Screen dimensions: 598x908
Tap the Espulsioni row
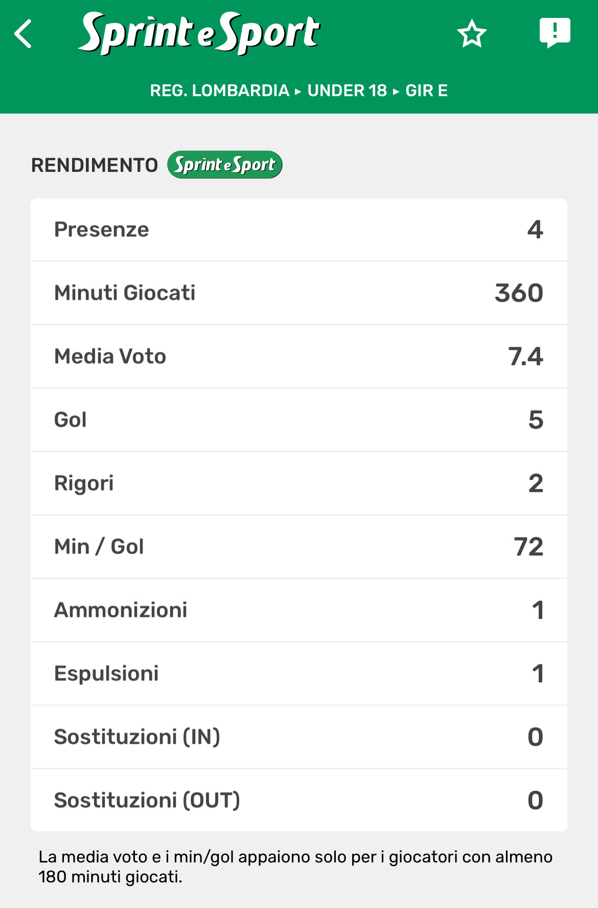click(299, 674)
